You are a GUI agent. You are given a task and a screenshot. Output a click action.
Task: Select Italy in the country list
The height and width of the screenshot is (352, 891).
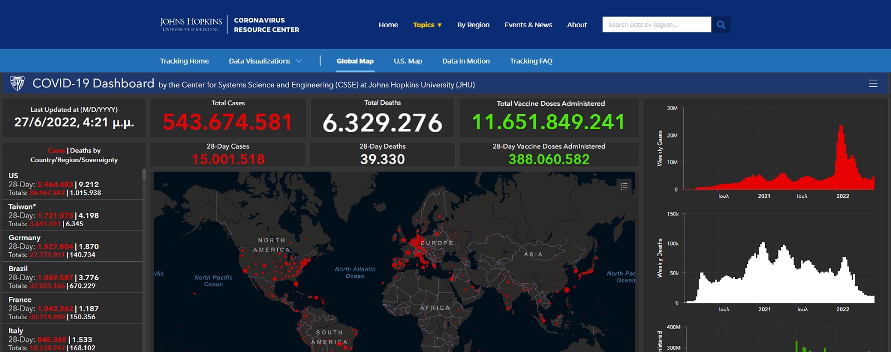click(72, 339)
